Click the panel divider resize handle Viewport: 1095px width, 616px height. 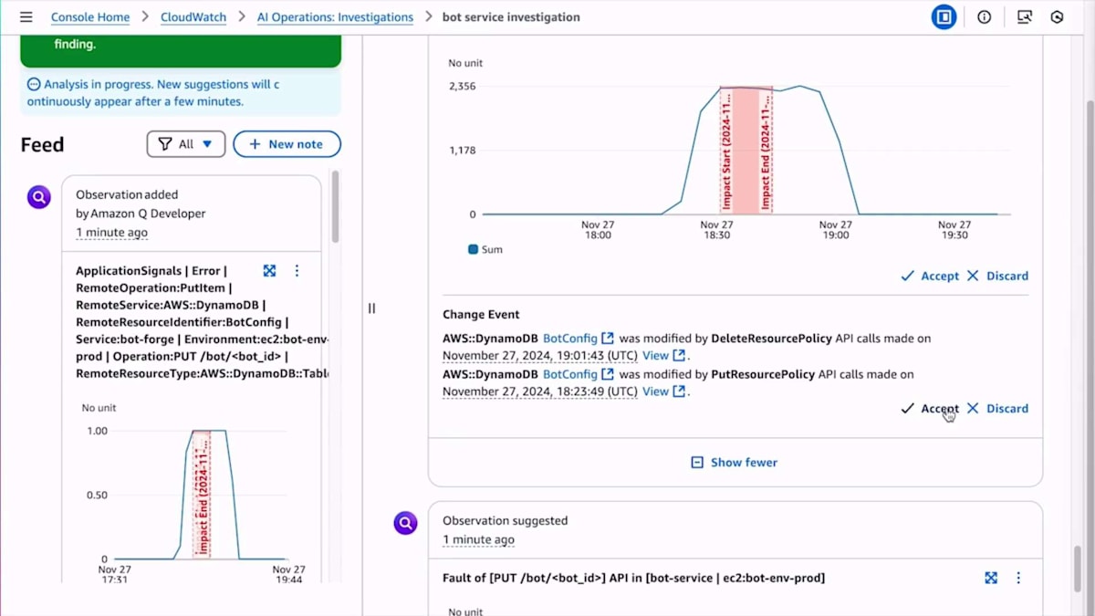371,308
